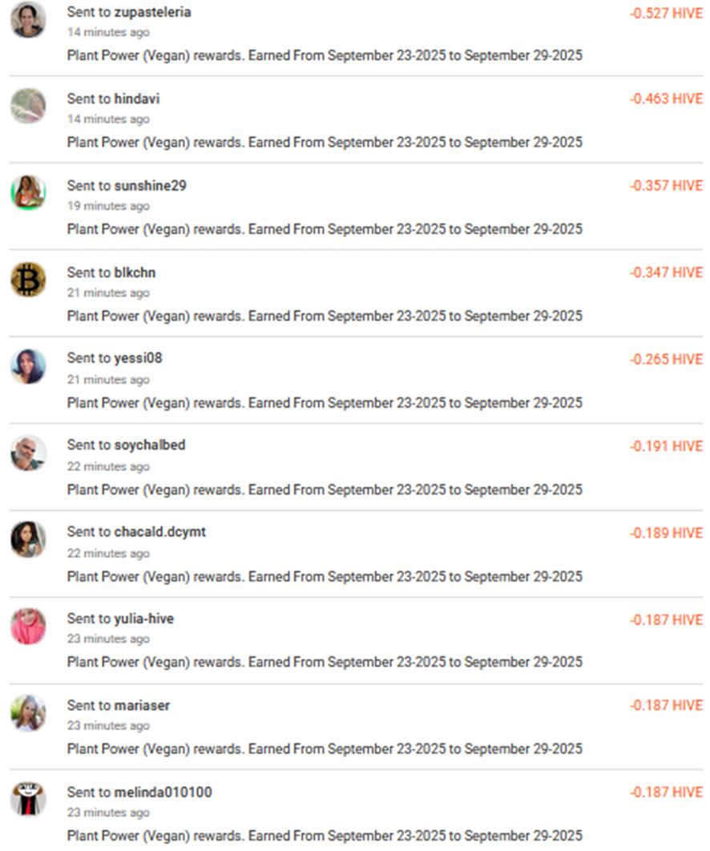710x851 pixels.
Task: Visit the hindavi account link
Action: coord(137,99)
